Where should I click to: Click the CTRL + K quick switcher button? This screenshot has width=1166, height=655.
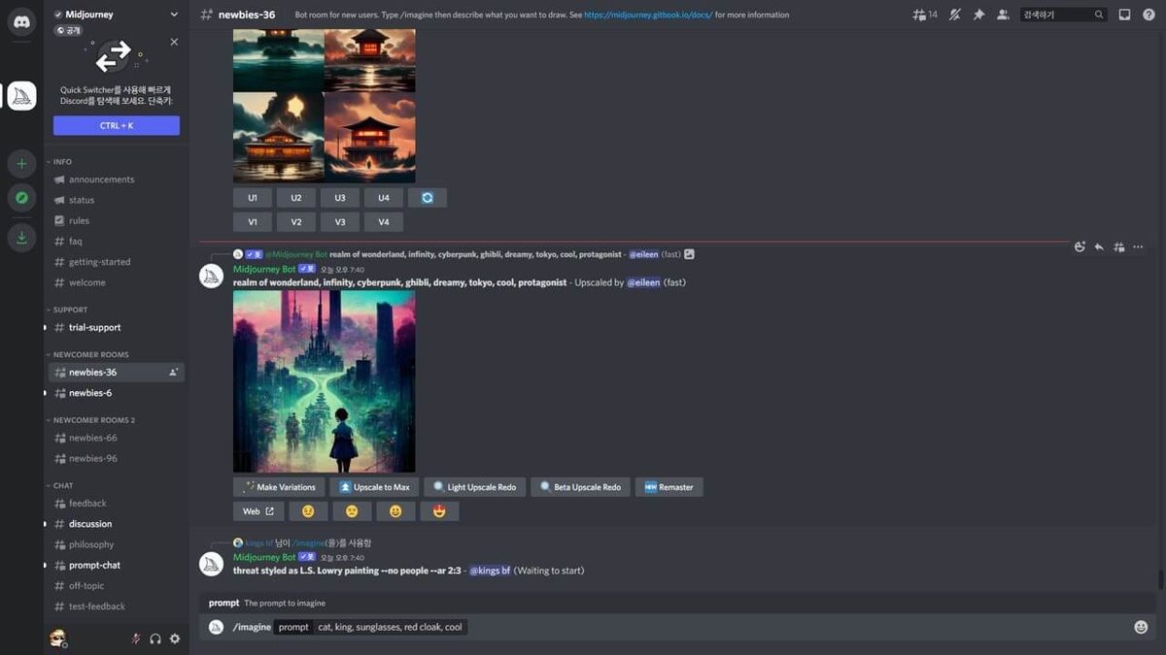117,125
